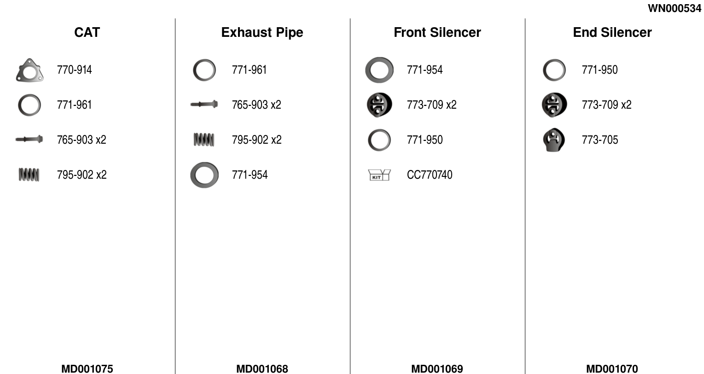
Task: Select the rubber hanger icon under End Silencer
Action: [x=554, y=105]
